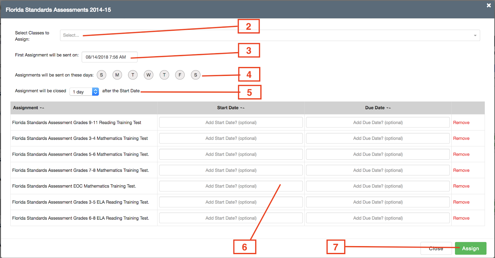Screen dimensions: 495x258
Task: Add start date for Grades 5-6 Mathematics Test
Action: 231,154
